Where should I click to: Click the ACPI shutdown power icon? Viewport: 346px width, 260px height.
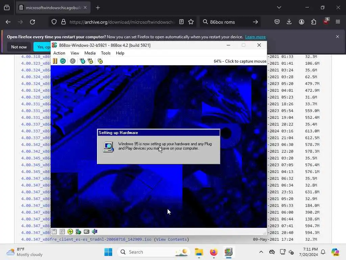pos(73,61)
